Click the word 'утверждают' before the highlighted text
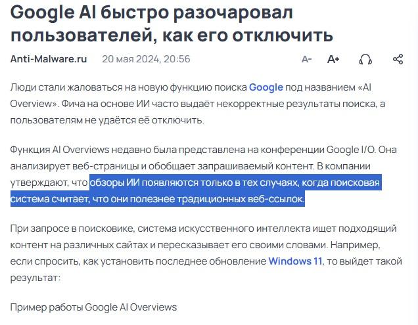The image size is (418, 325). click(x=39, y=183)
